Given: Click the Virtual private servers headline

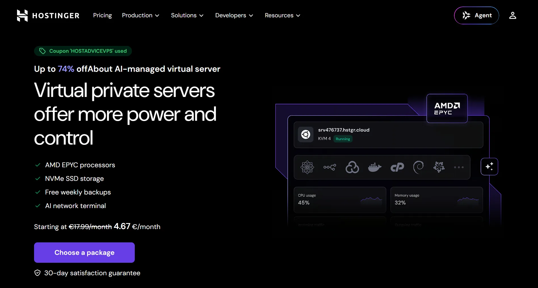Looking at the screenshot, I should tap(125, 114).
